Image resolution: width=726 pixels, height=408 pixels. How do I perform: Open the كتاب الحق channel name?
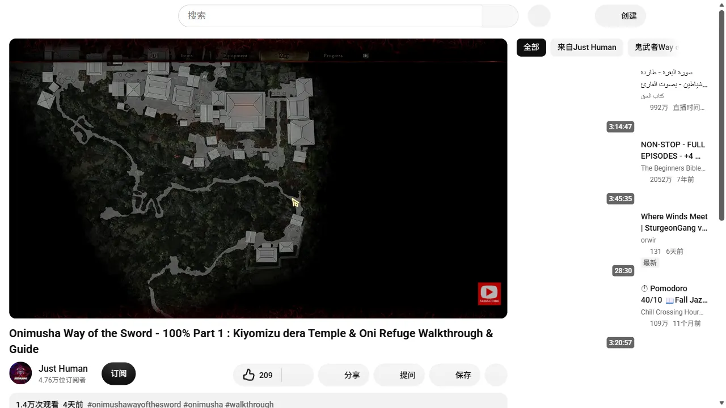[x=652, y=96]
